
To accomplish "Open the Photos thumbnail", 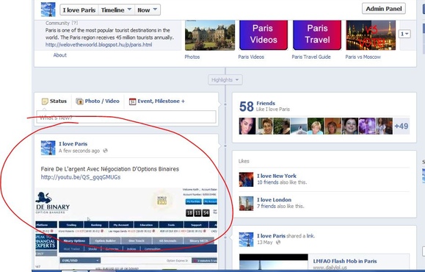I will 210,35.
